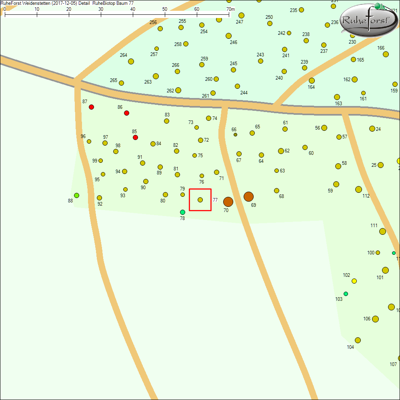
Task: Select tree marker 106
Action: click(x=375, y=319)
